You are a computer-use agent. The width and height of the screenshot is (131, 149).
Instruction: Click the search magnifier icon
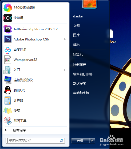click(61, 141)
